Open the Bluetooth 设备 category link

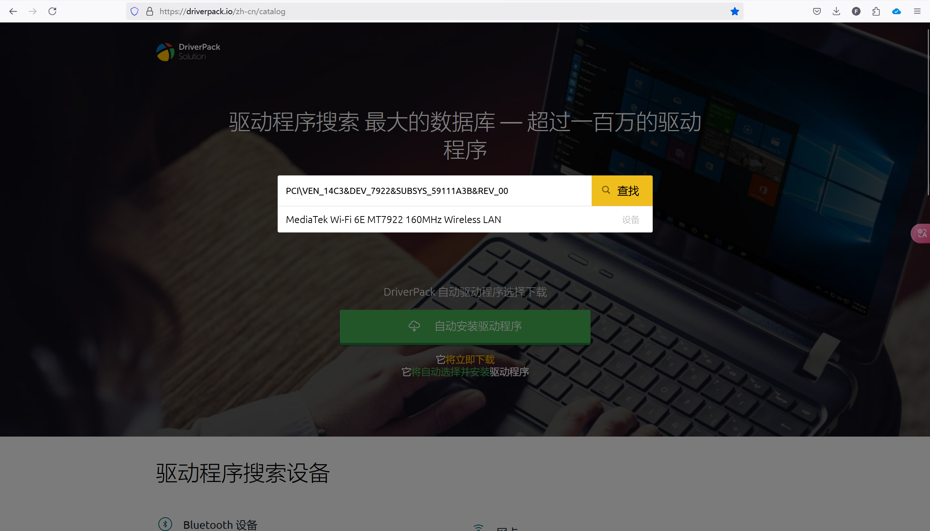(220, 525)
